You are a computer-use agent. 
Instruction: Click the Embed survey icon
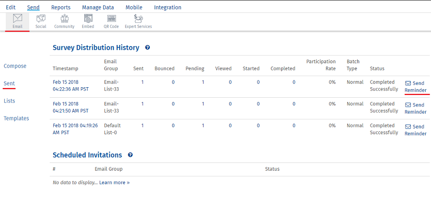(x=88, y=21)
